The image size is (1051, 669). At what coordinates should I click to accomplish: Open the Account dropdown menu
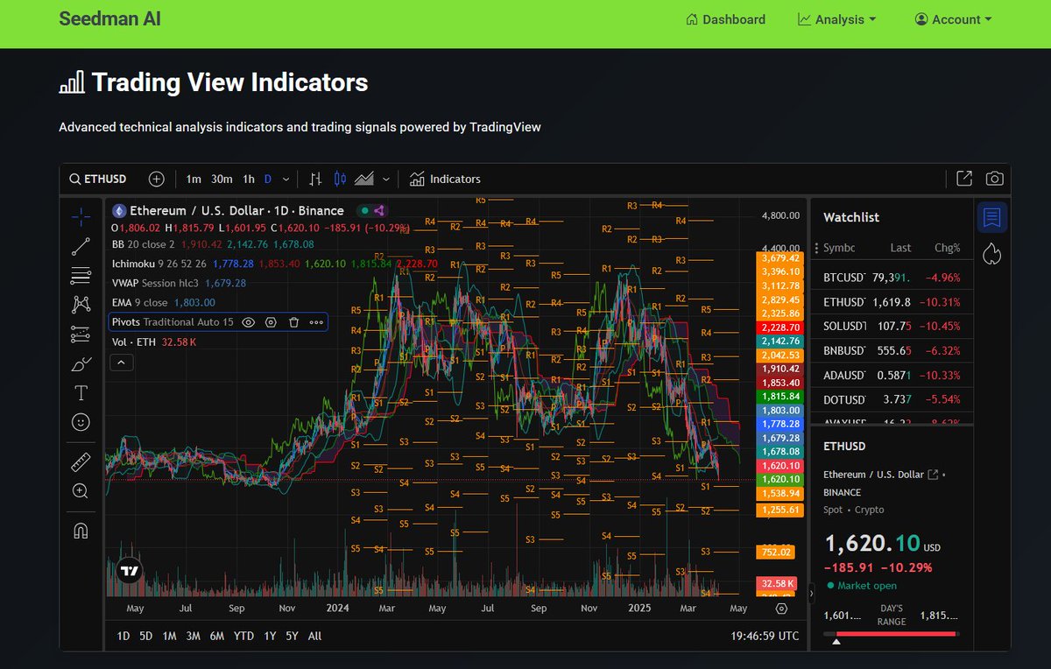[954, 19]
